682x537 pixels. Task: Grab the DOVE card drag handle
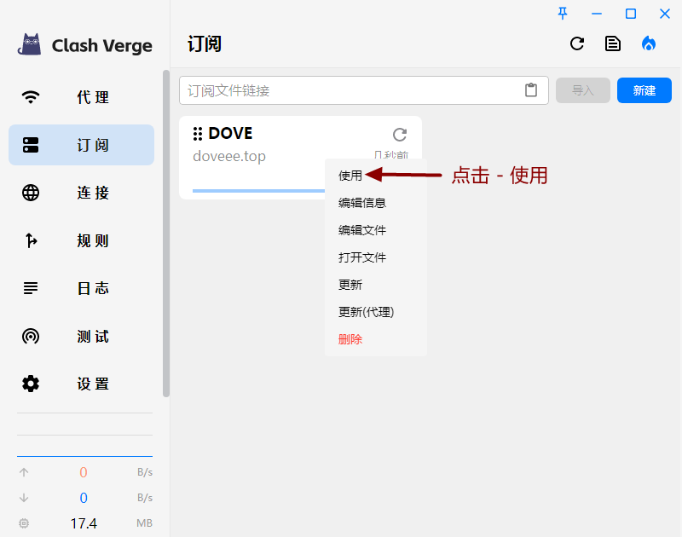click(198, 134)
